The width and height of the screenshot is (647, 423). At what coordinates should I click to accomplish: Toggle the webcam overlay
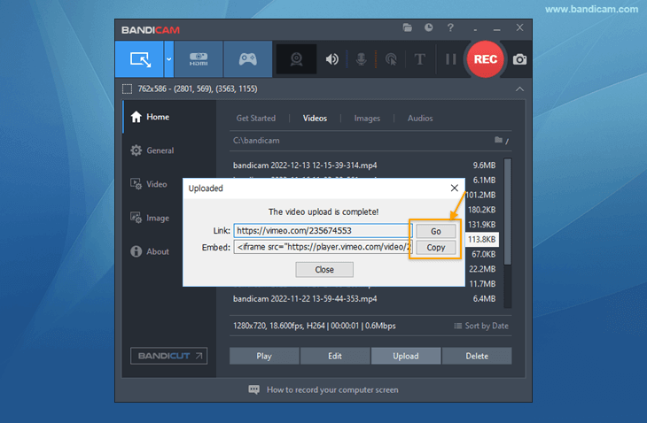(296, 59)
